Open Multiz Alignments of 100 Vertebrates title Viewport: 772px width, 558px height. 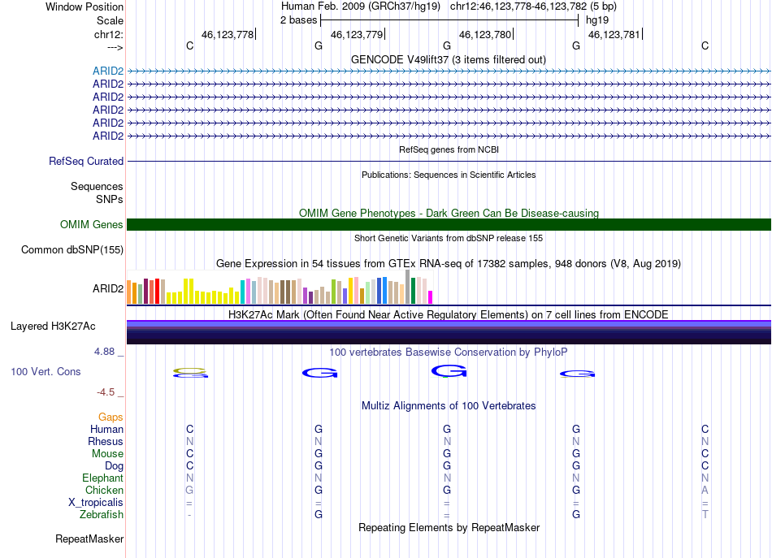coord(449,405)
